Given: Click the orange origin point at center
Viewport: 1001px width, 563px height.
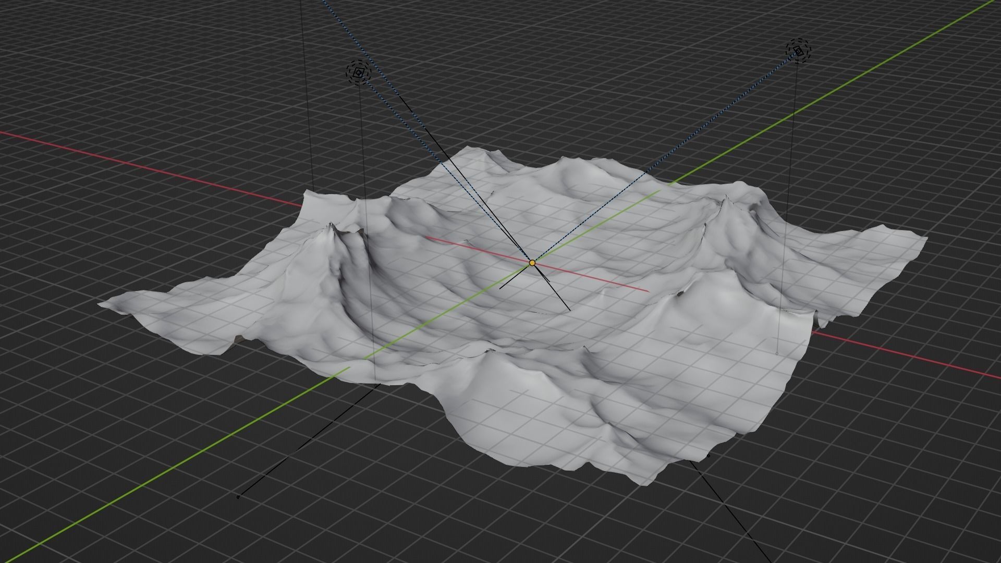Looking at the screenshot, I should pyautogui.click(x=532, y=263).
